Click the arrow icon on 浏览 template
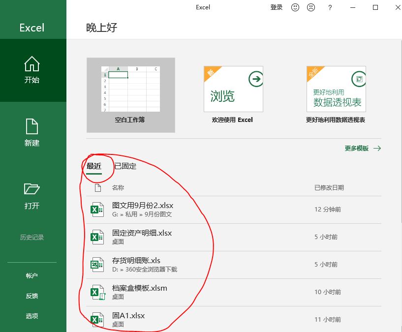Viewport: 402px width, 332px height. [255, 79]
